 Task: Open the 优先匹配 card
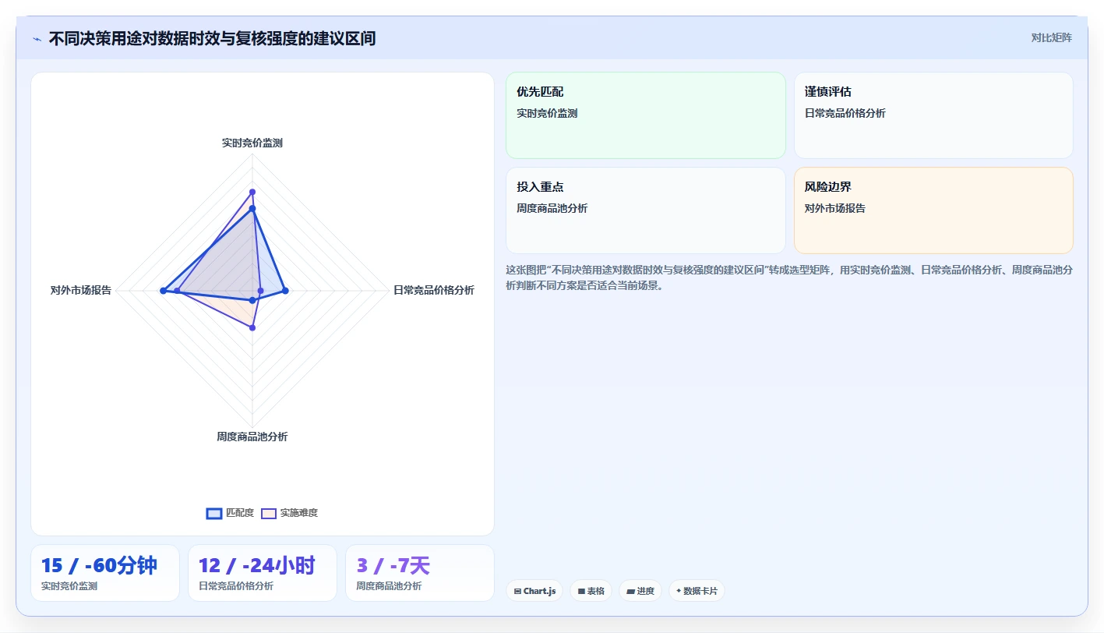(646, 115)
